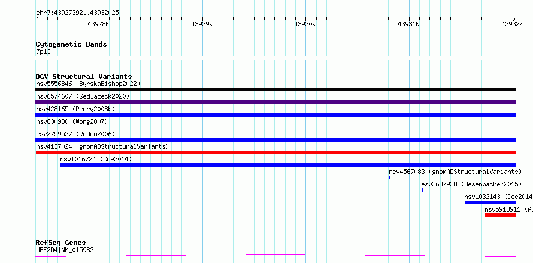Click the nsv5556846 (ByrskaBishop2022) label
This screenshot has height=263, width=533.
[88, 84]
